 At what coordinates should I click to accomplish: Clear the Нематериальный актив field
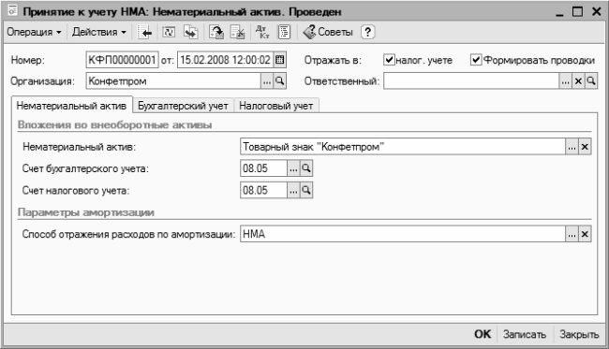tap(585, 147)
